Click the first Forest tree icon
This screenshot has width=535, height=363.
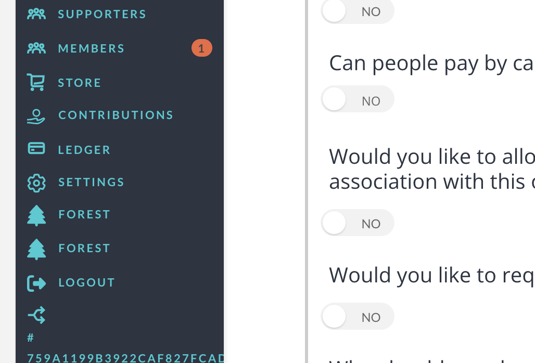pyautogui.click(x=36, y=215)
